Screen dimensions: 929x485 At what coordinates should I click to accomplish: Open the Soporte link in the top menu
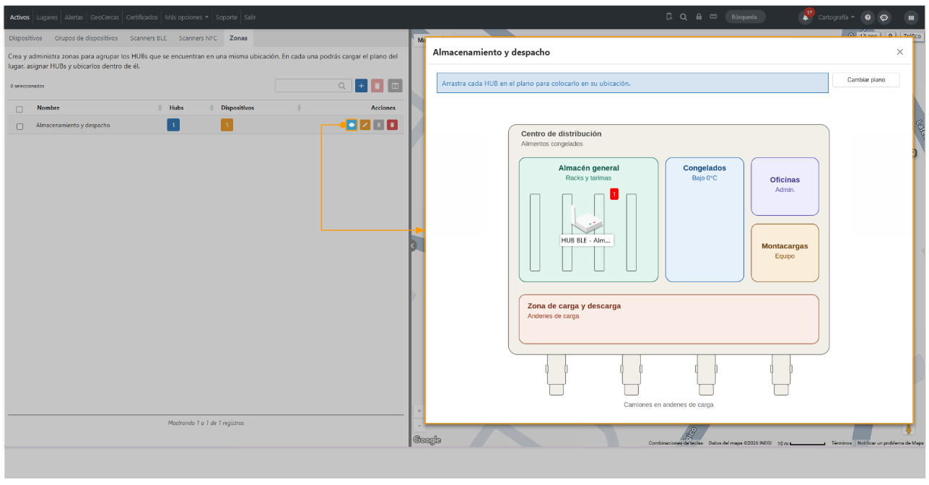pyautogui.click(x=226, y=17)
